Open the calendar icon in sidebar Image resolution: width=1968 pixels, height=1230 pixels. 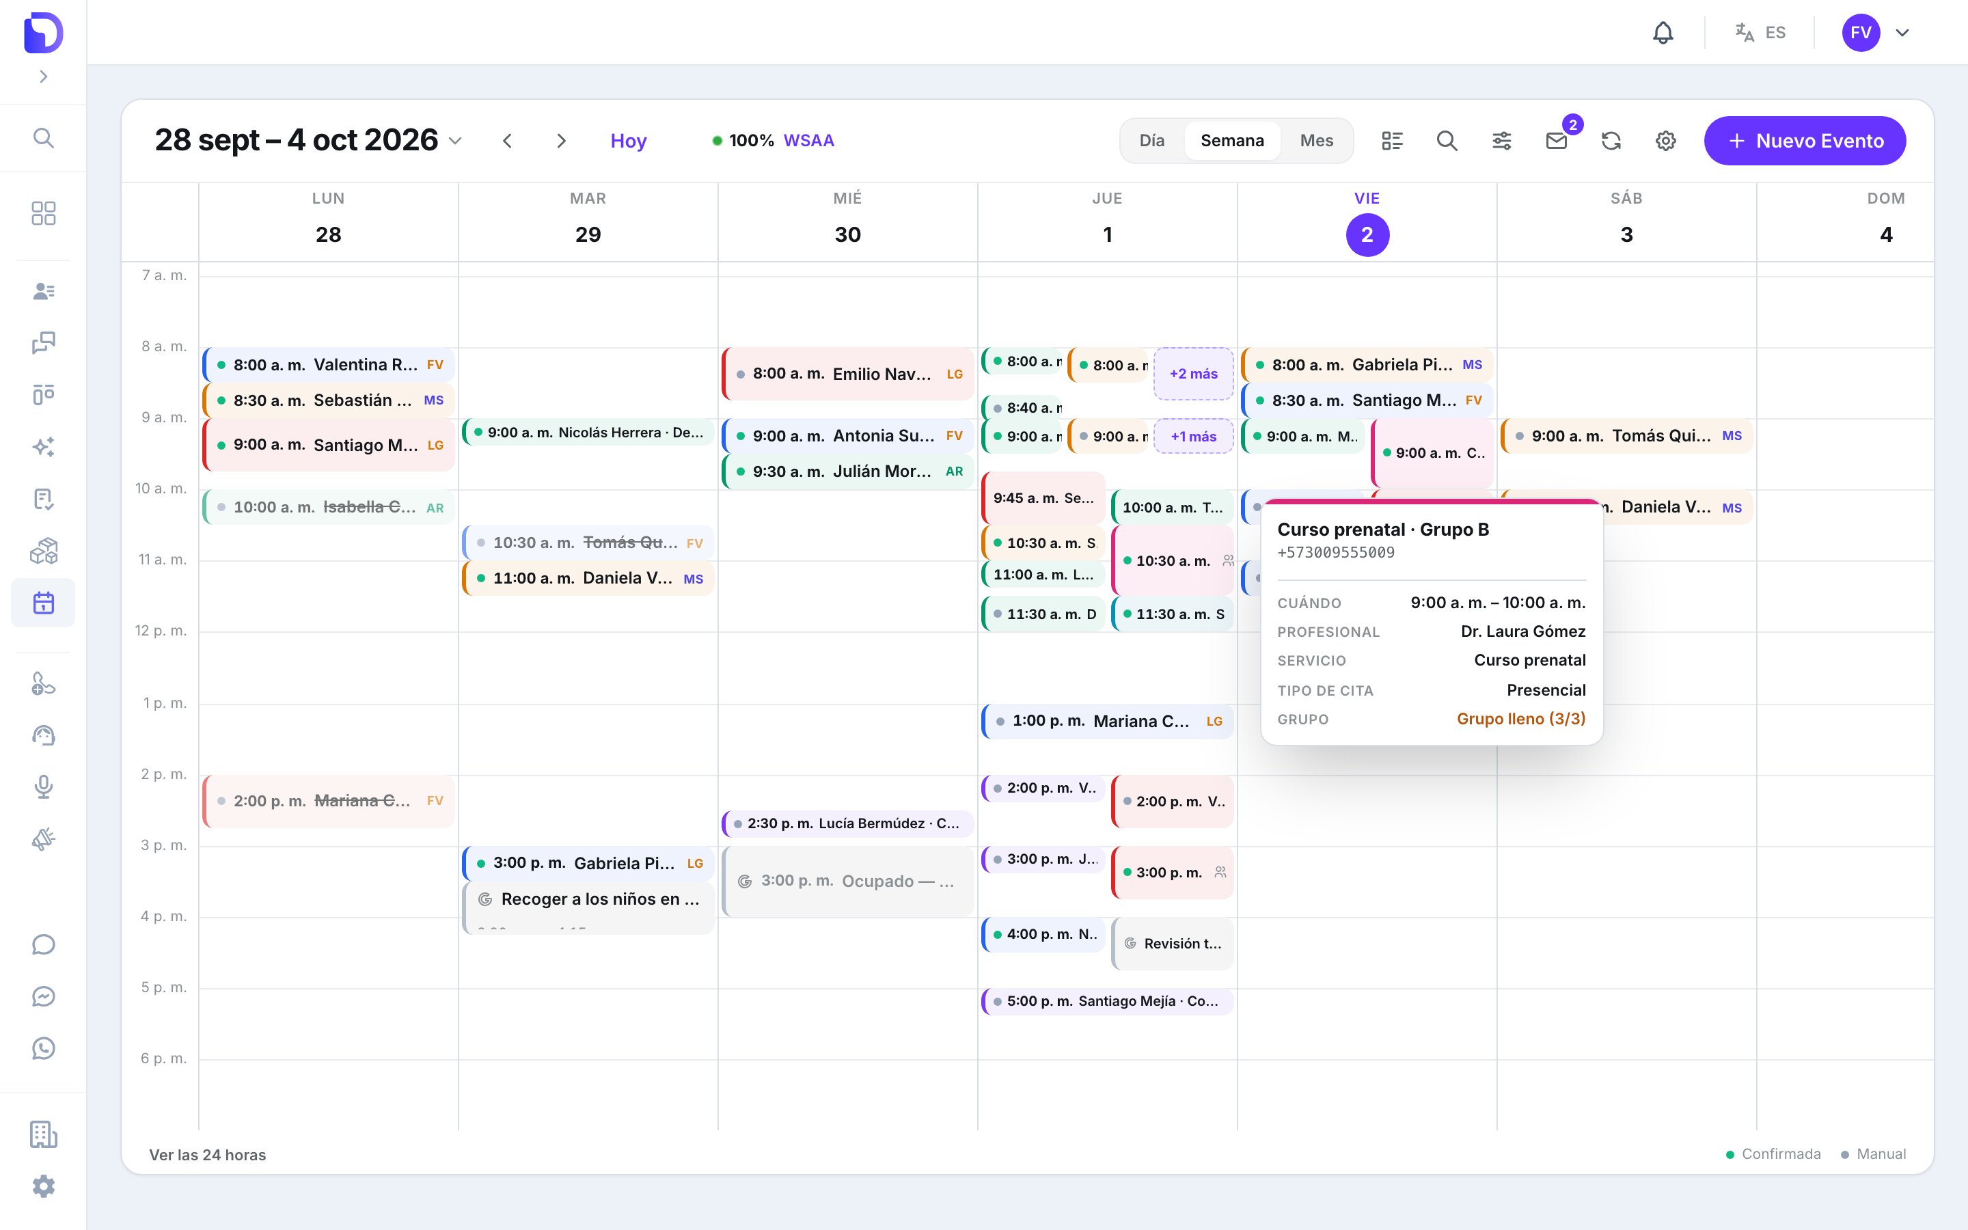(x=43, y=603)
